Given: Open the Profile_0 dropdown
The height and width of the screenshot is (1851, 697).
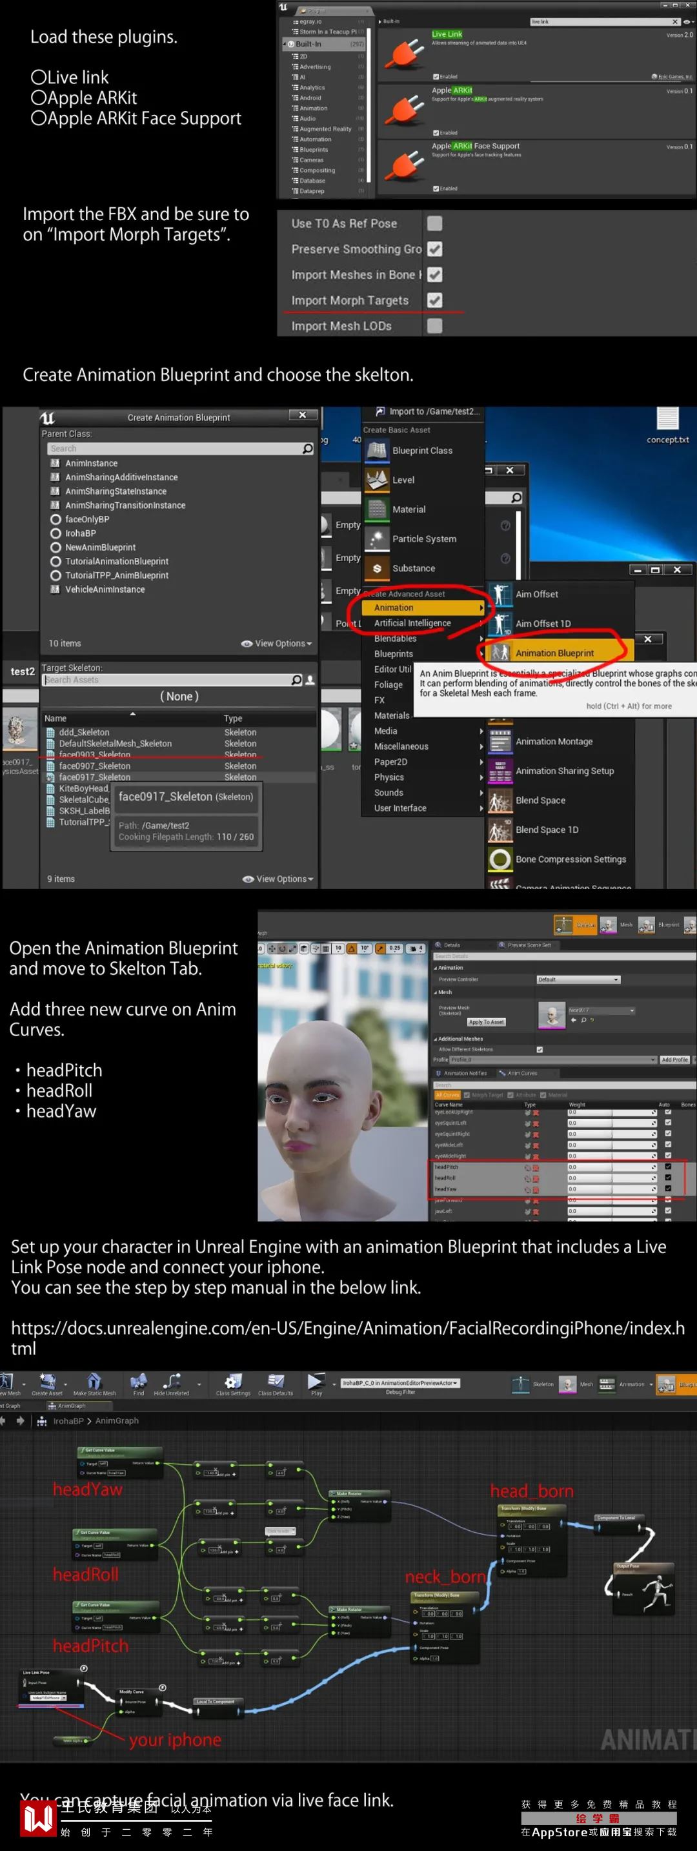Looking at the screenshot, I should [x=553, y=1060].
